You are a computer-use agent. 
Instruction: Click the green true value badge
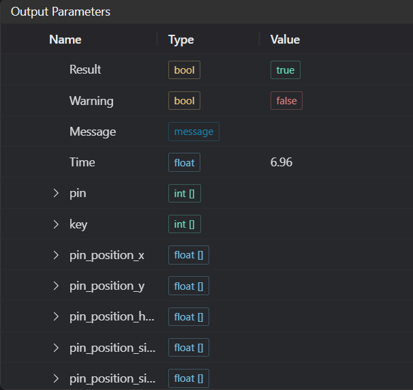[286, 70]
